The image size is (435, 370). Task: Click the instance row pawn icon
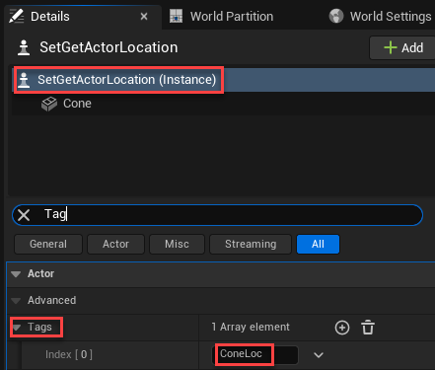24,80
